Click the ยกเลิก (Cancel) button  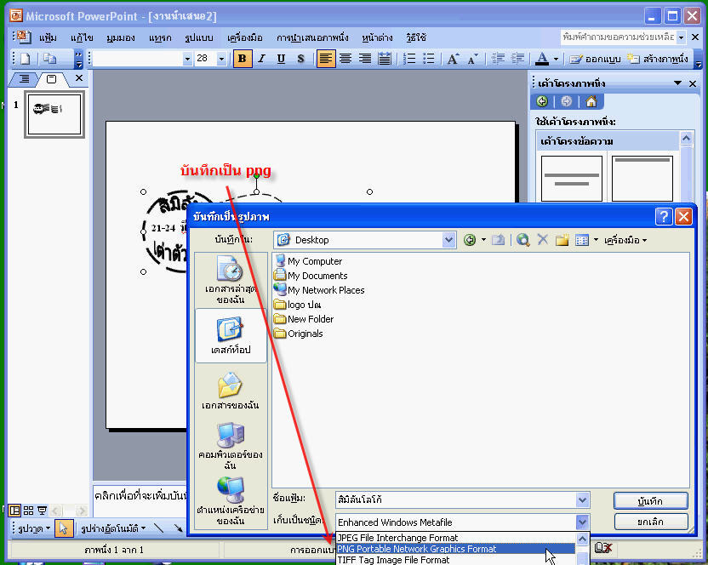point(650,522)
